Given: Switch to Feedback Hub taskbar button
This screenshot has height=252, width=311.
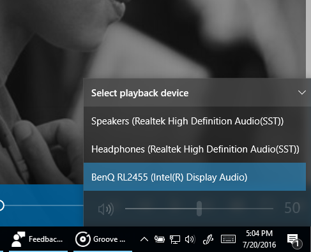Looking at the screenshot, I should click(x=38, y=239).
